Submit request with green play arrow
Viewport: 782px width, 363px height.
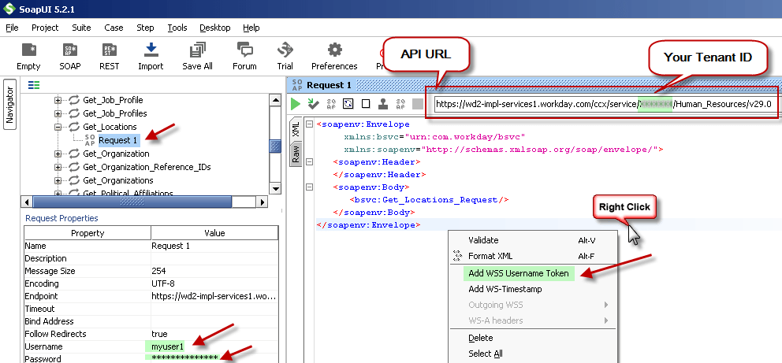[296, 104]
